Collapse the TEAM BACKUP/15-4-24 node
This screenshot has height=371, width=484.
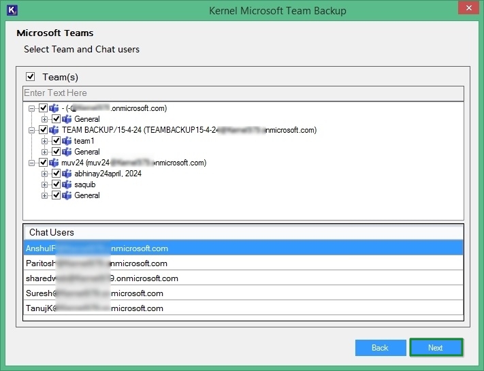(31, 130)
